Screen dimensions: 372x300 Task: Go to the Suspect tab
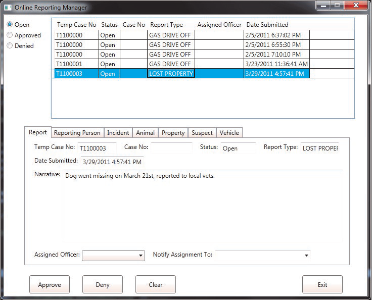(x=202, y=133)
